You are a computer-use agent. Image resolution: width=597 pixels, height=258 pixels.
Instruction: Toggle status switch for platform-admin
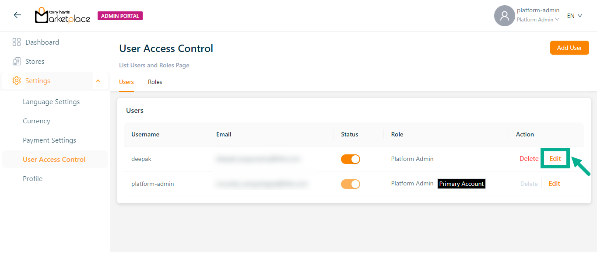click(350, 184)
